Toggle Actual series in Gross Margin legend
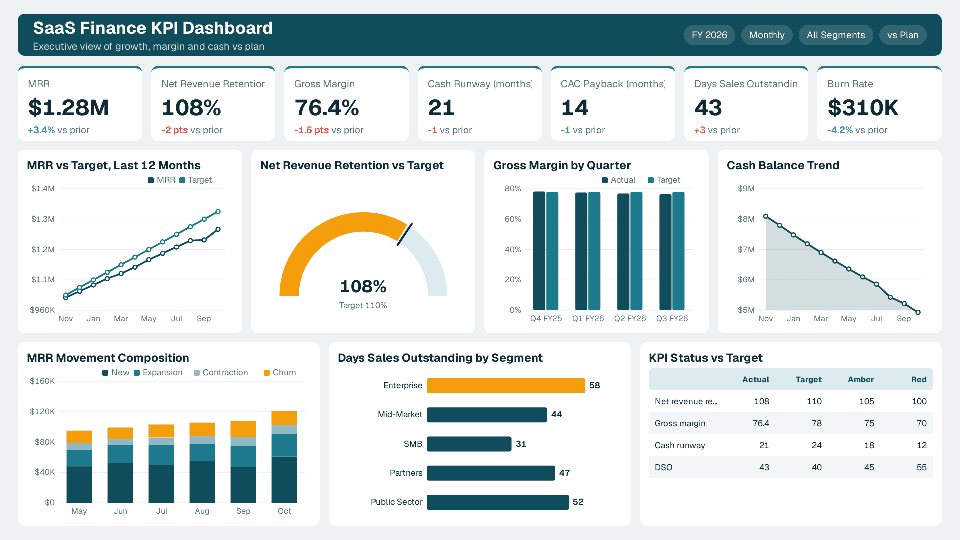The image size is (960, 540). (619, 180)
